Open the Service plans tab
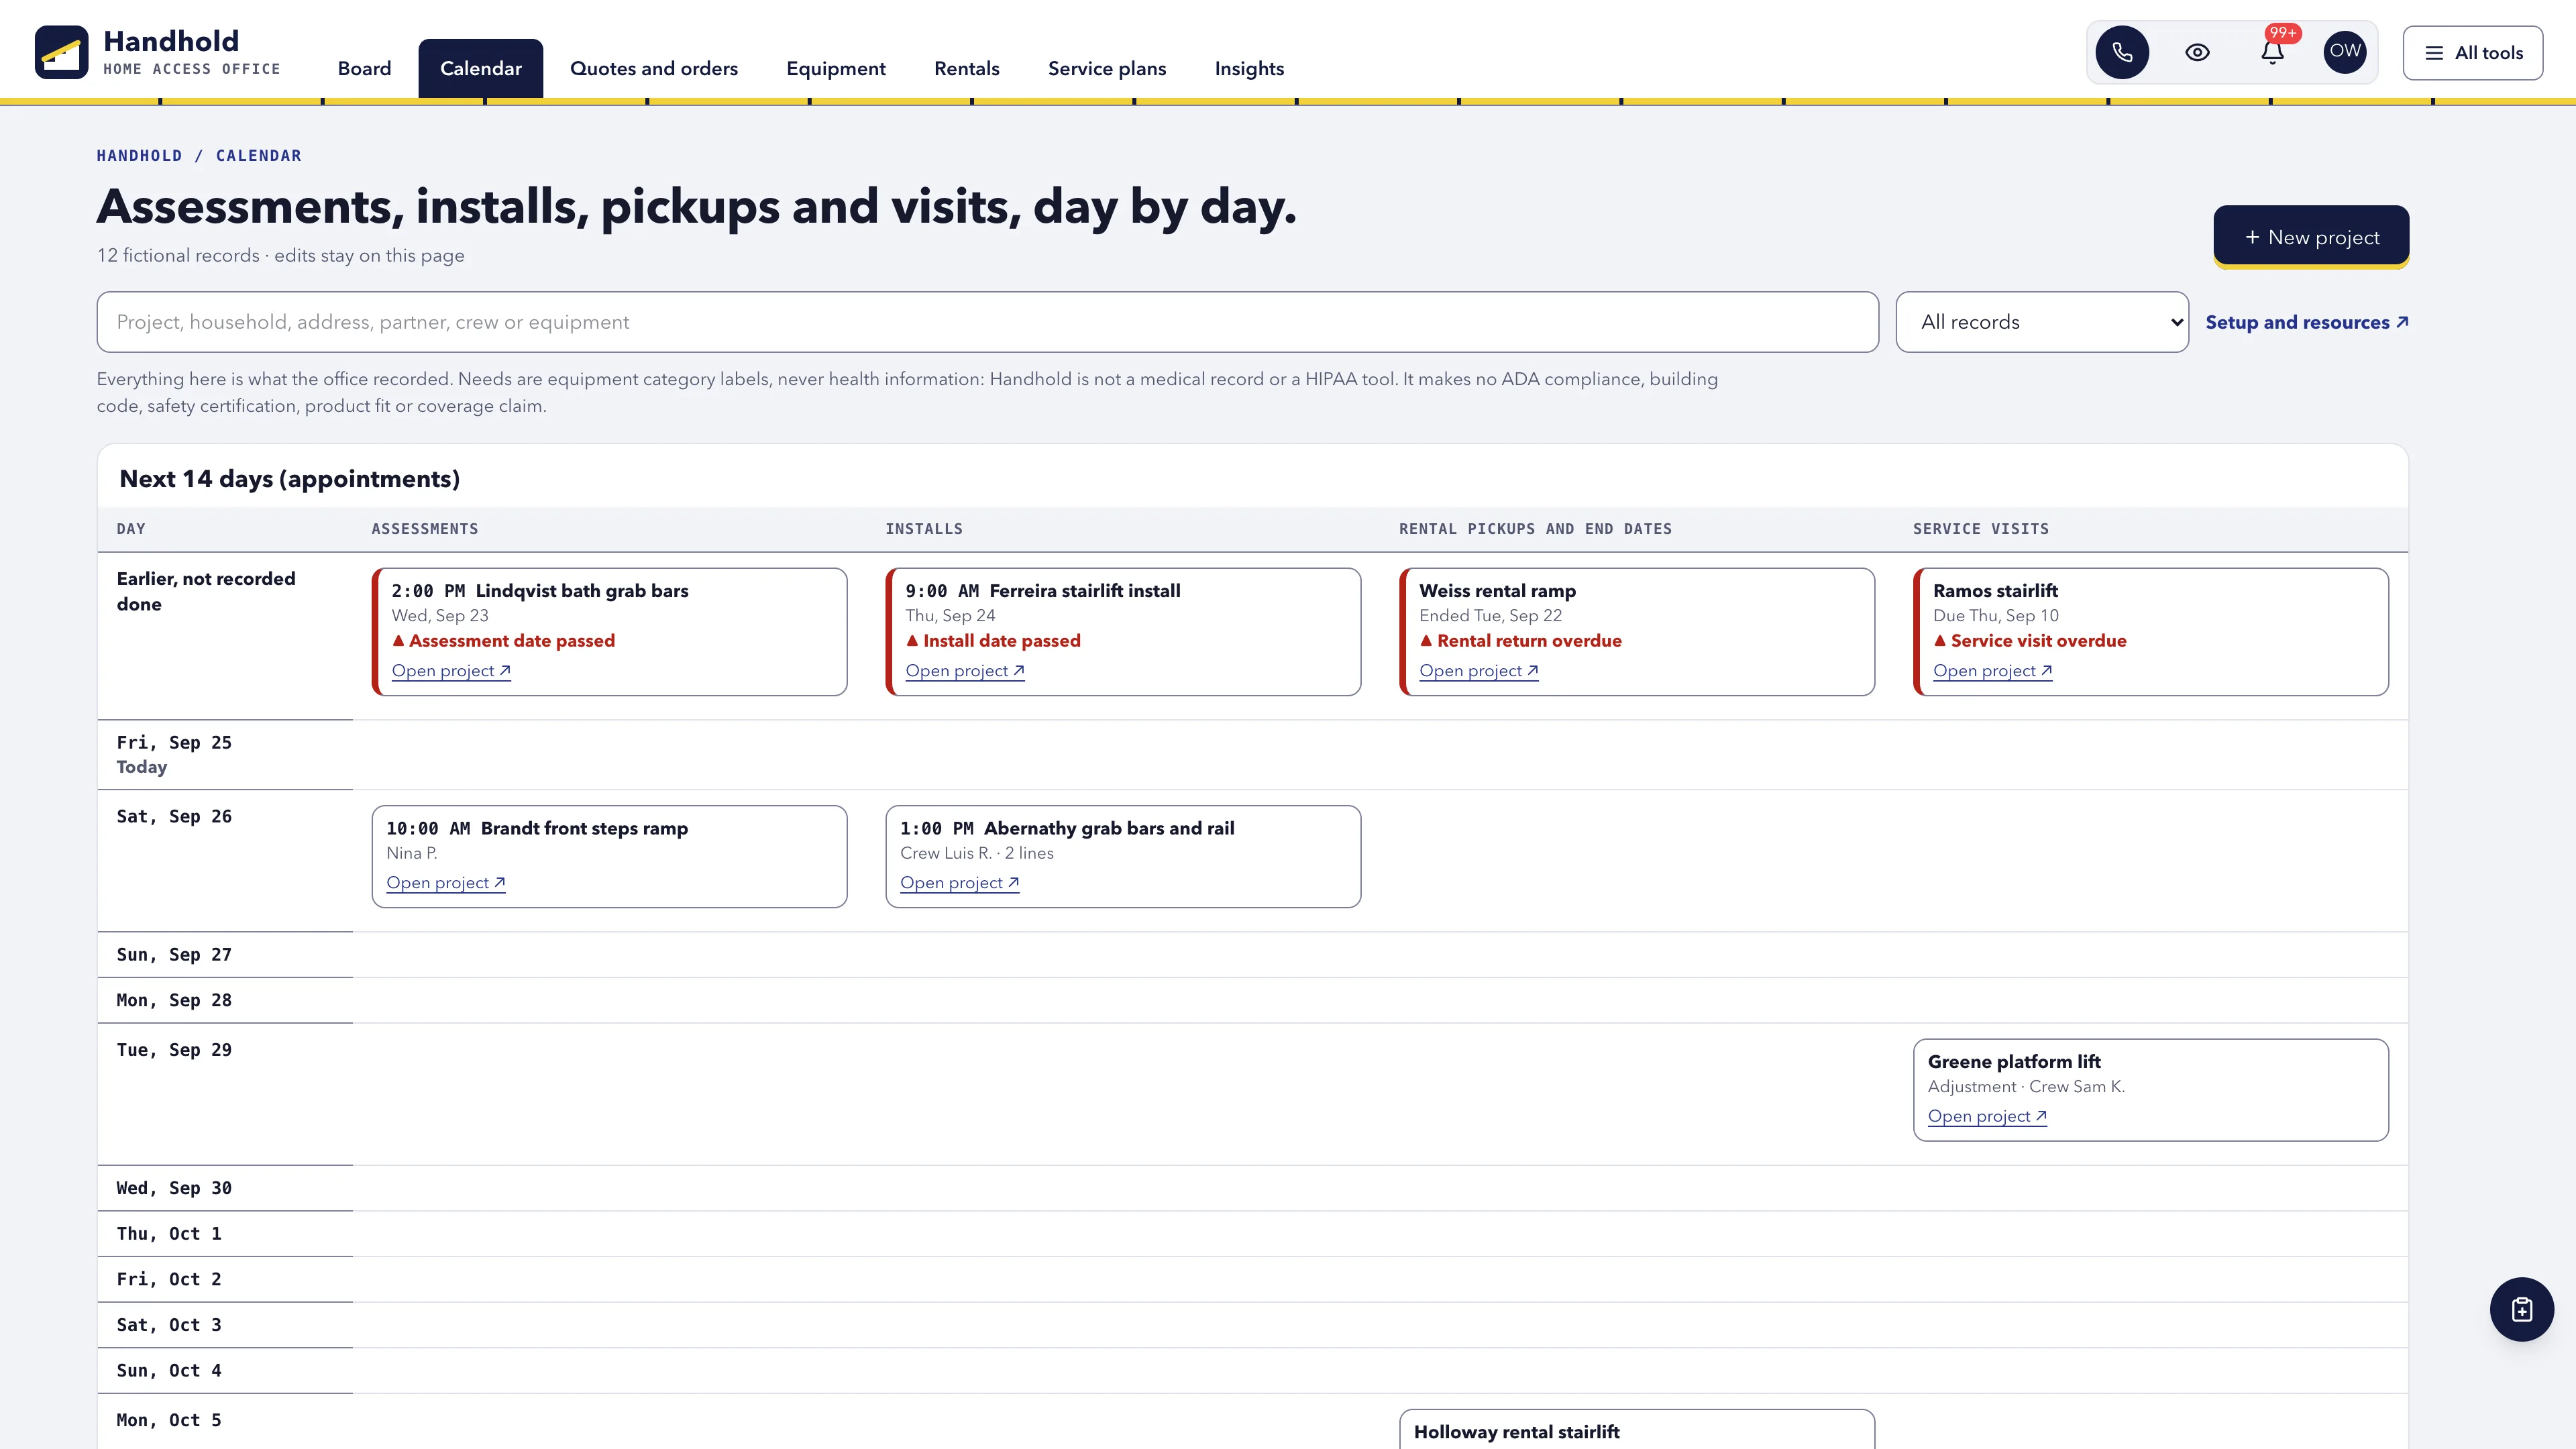 click(1107, 68)
